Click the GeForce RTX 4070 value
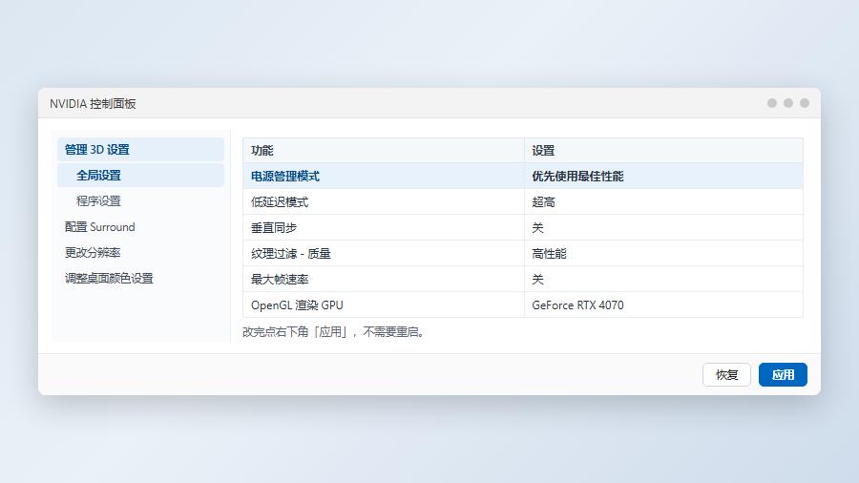Viewport: 859px width, 483px height. 577,305
